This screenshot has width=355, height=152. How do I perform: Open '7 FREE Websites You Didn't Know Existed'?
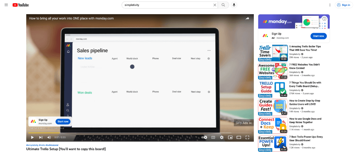pyautogui.click(x=304, y=66)
